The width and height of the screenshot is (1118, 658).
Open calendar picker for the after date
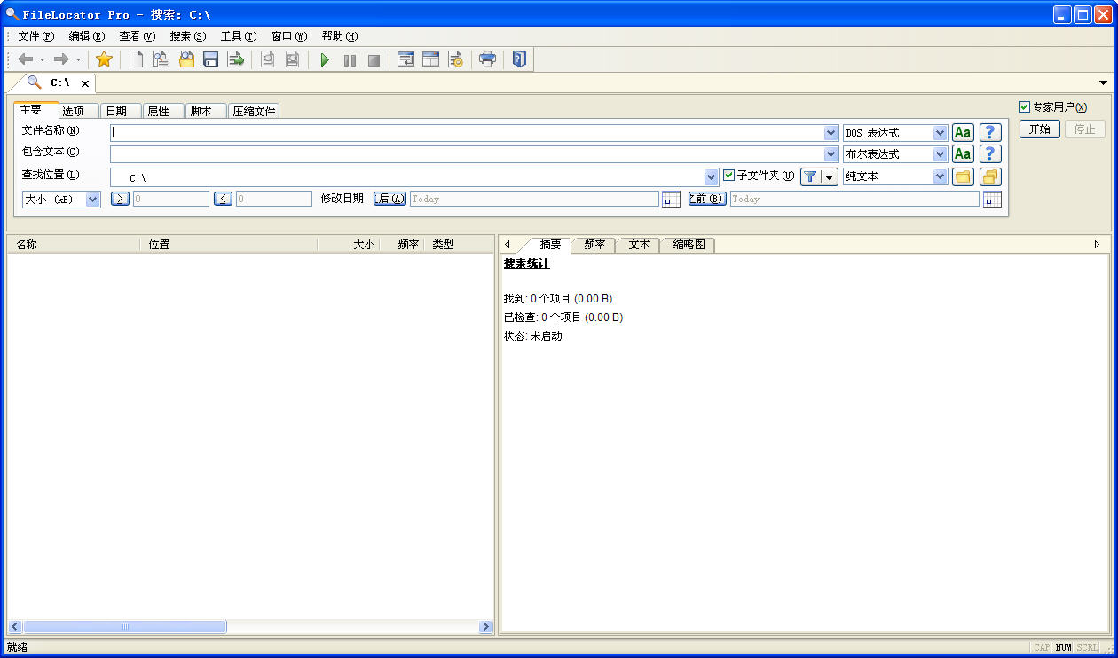pos(672,199)
